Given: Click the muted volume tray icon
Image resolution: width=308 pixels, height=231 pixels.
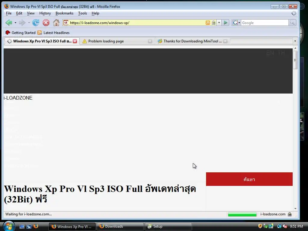Looking at the screenshot, I should (285, 226).
